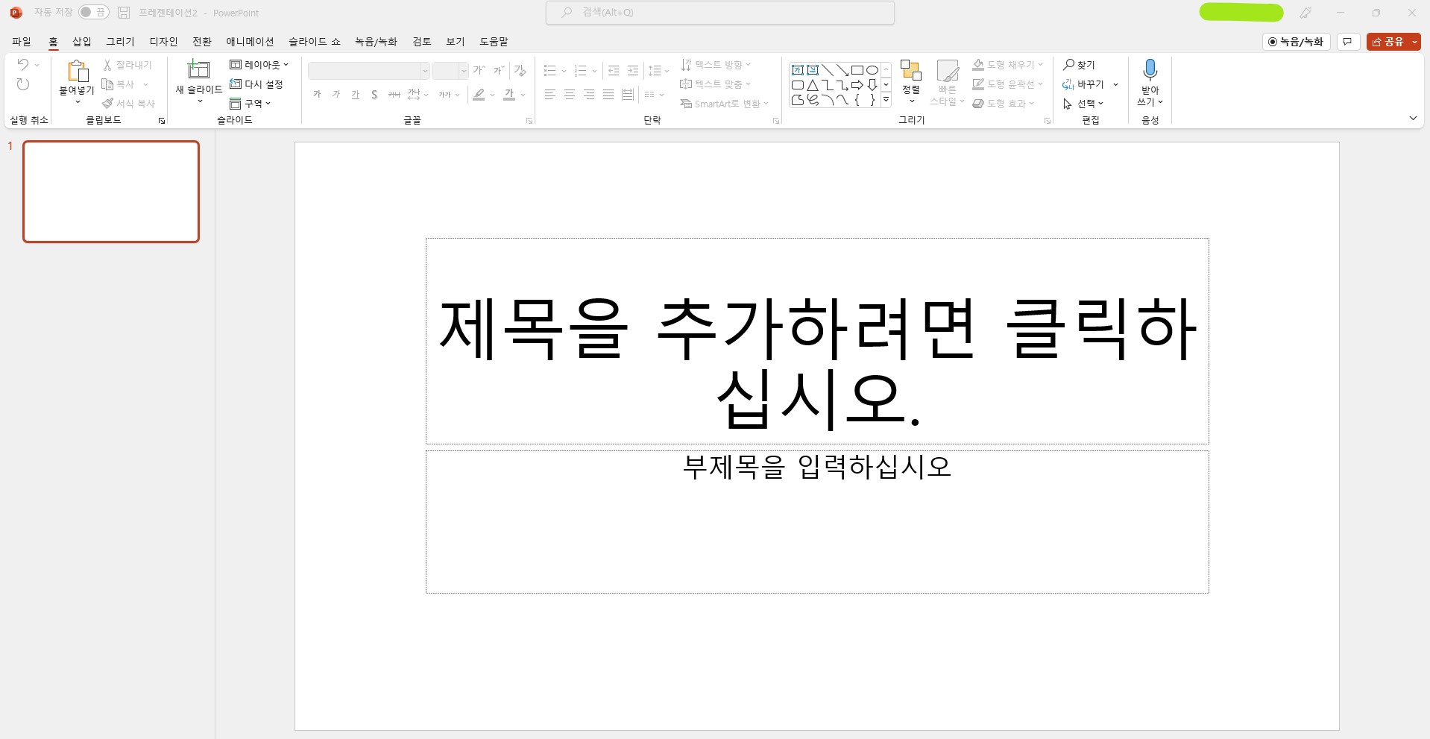Open the font family dropdown

coord(424,70)
